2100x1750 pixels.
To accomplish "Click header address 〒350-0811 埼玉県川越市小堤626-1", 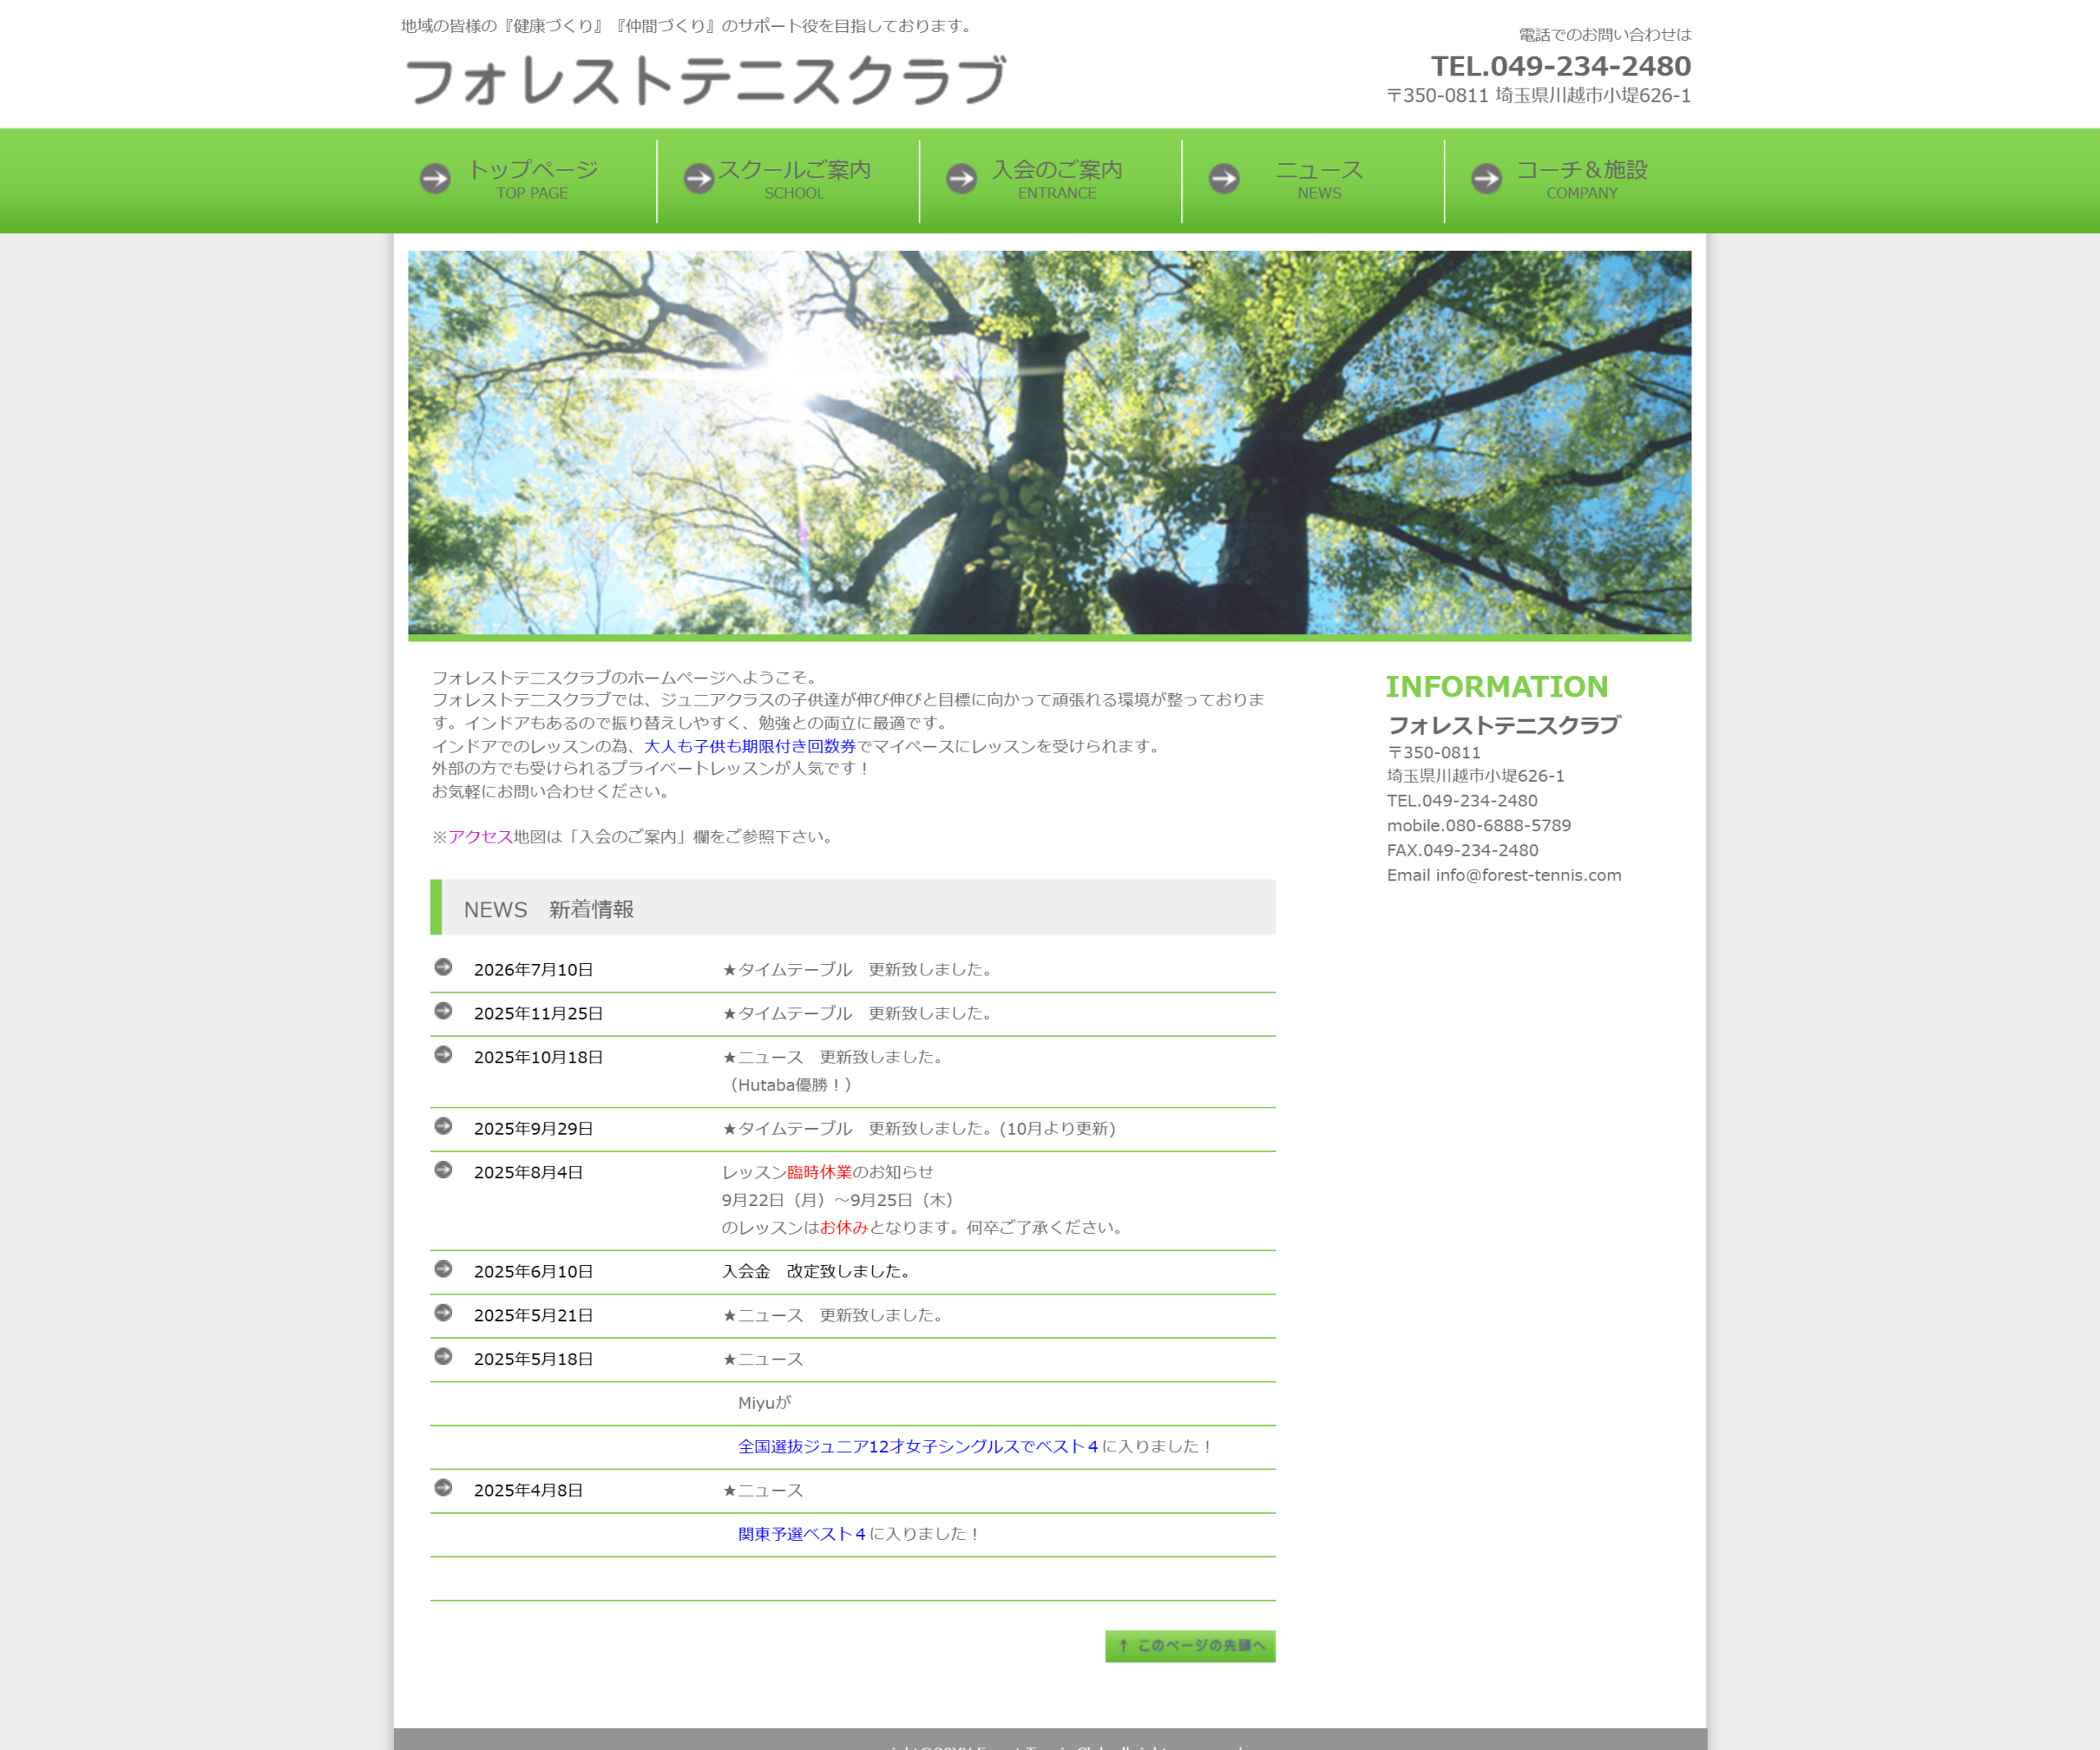I will 1539,96.
